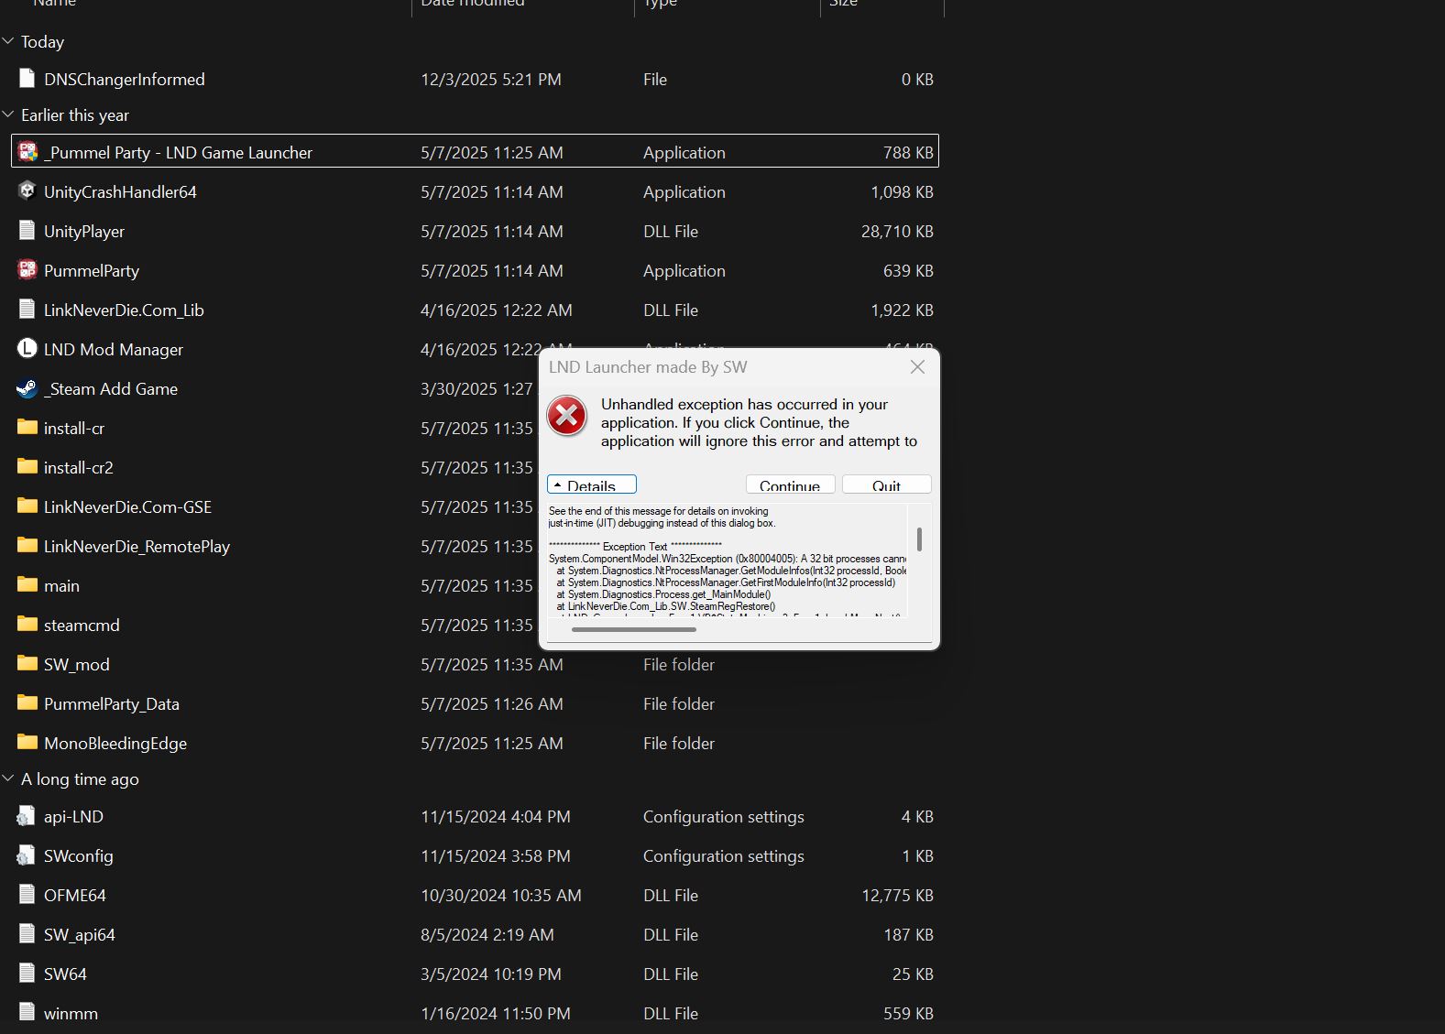This screenshot has width=1445, height=1034.
Task: Click the SW64 DLL file icon
Action: [27, 974]
